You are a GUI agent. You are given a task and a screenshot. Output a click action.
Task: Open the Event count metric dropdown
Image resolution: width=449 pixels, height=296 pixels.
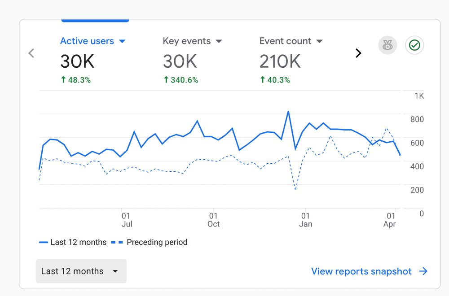click(x=320, y=41)
